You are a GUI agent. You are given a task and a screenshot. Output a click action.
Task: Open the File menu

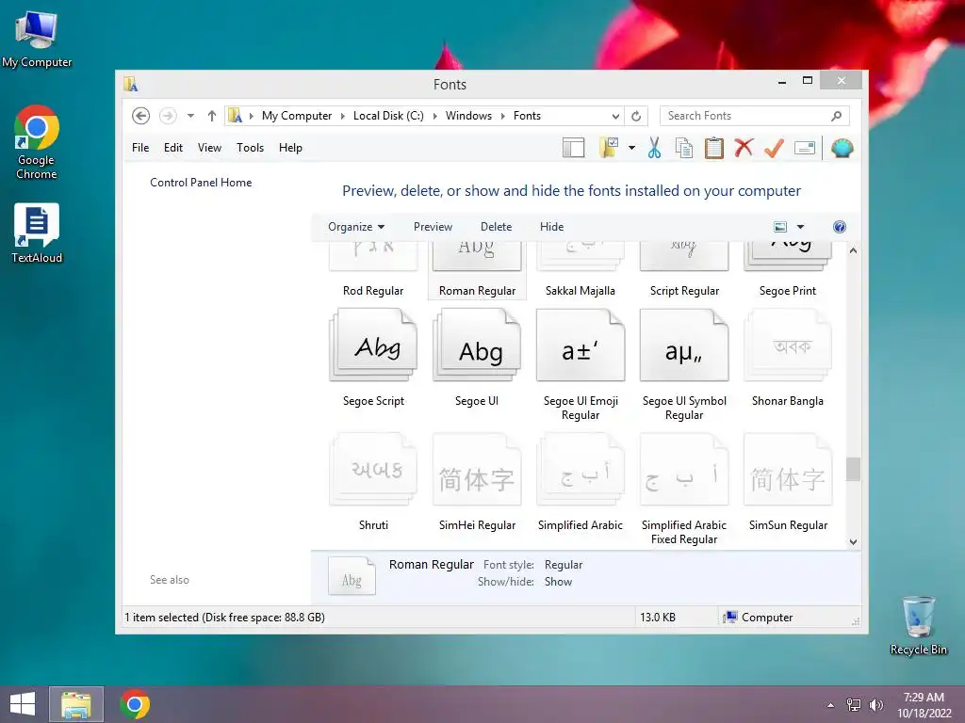(140, 148)
